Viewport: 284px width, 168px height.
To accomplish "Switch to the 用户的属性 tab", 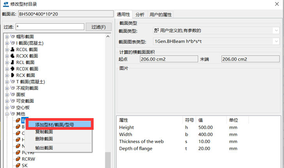I will tap(161, 15).
